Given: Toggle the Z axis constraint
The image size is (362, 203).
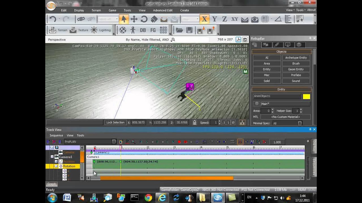Looking at the screenshot, I should pos(225,19).
